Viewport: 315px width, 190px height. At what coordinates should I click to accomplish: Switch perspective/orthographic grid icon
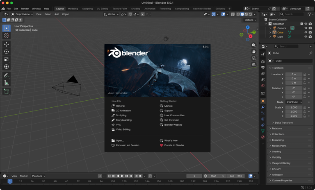click(254, 64)
